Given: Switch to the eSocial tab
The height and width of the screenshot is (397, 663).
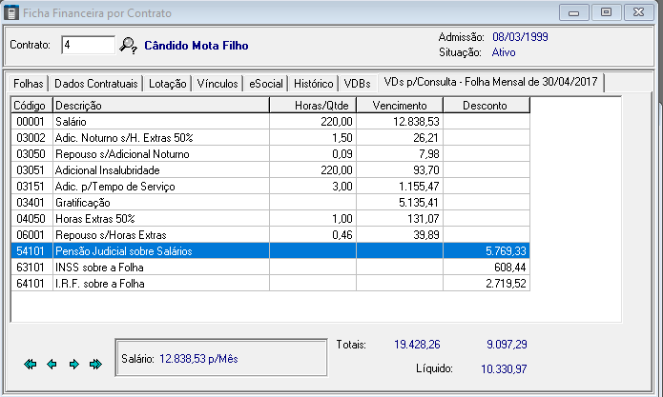Looking at the screenshot, I should (266, 83).
